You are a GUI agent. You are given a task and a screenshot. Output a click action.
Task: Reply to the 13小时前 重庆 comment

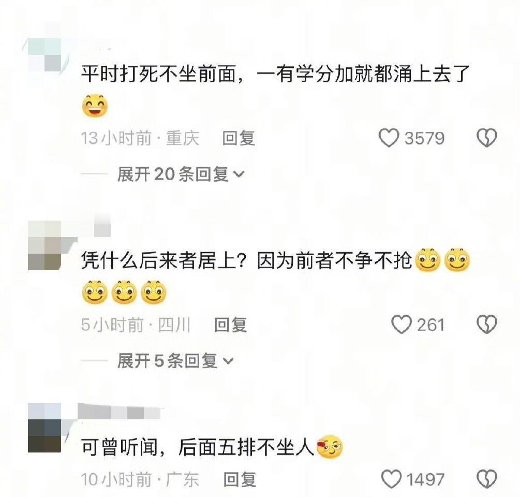[x=239, y=138]
